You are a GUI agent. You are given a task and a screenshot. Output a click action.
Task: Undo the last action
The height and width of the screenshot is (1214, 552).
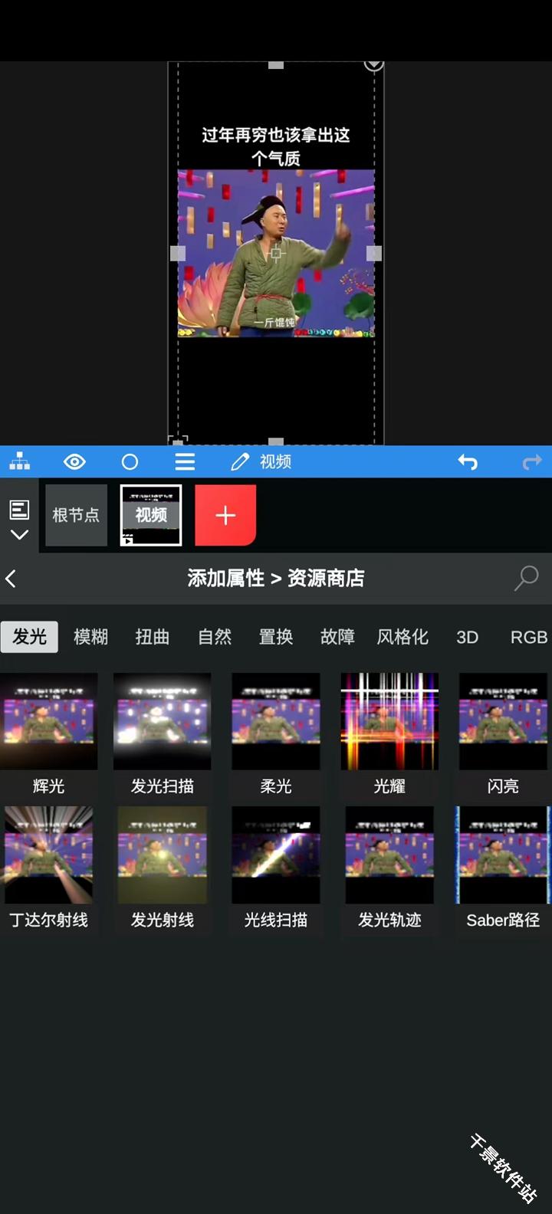point(468,461)
